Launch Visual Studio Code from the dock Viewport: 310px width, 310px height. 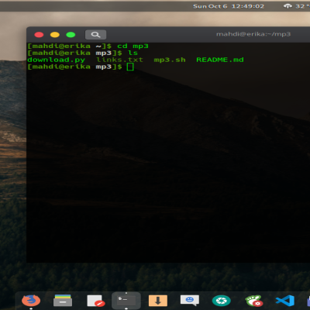pyautogui.click(x=285, y=301)
